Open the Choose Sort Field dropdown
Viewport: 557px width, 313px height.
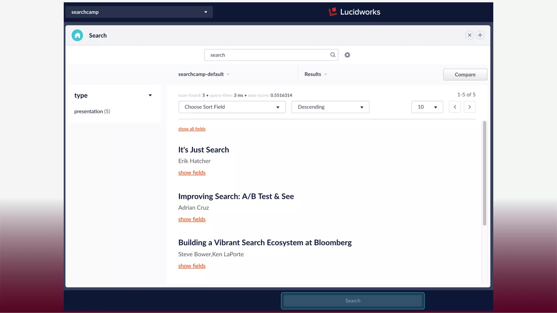tap(232, 107)
